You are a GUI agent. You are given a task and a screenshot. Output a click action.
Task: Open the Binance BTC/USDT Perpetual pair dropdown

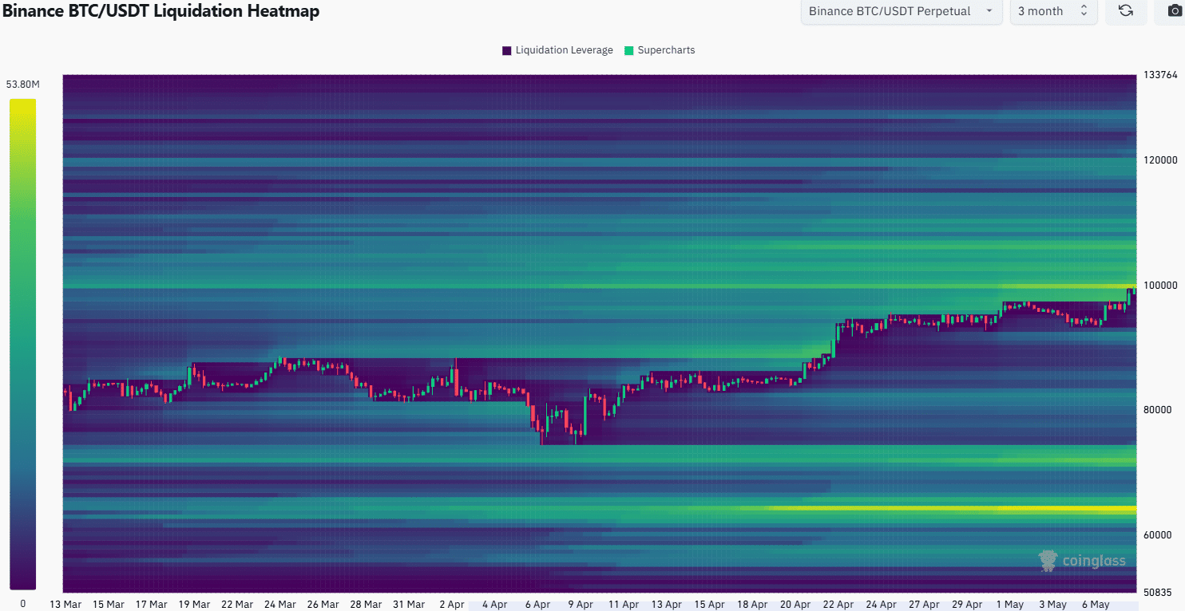pos(902,11)
